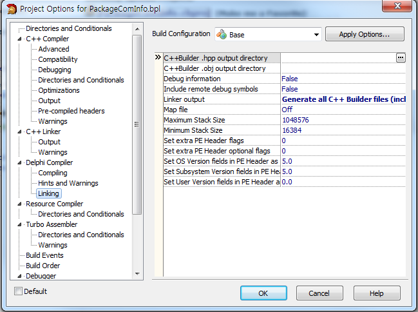Screen dimensions: 418x312
Task: Open Hints and Warnings under Delphi Compiler
Action: click(68, 183)
